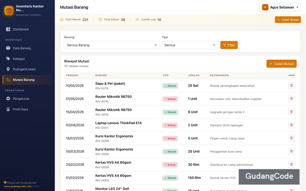Screen dimensions: 306x191
Task: Click Keluar badge on 01/05/2026 row
Action: pos(170,99)
